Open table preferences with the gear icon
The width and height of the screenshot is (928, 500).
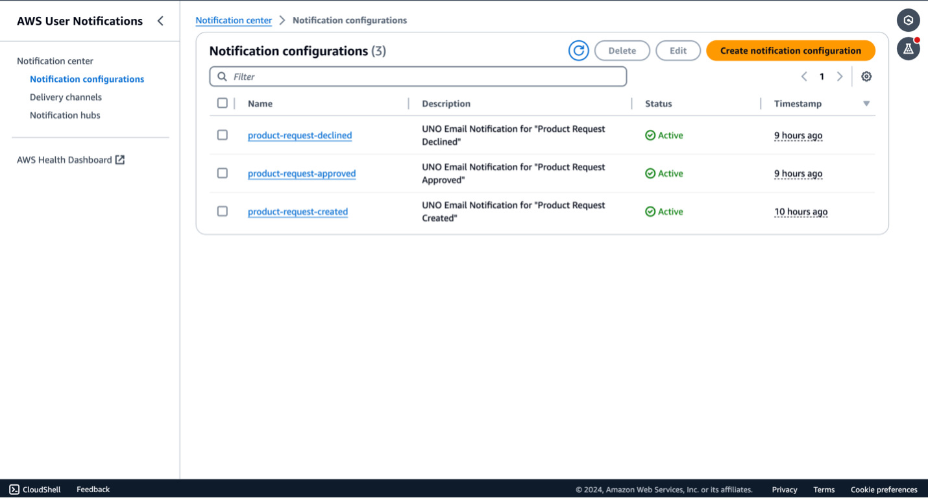point(866,76)
